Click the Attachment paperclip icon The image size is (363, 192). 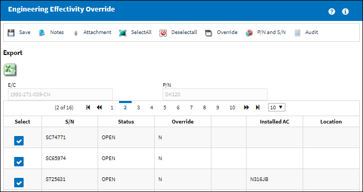pos(75,33)
